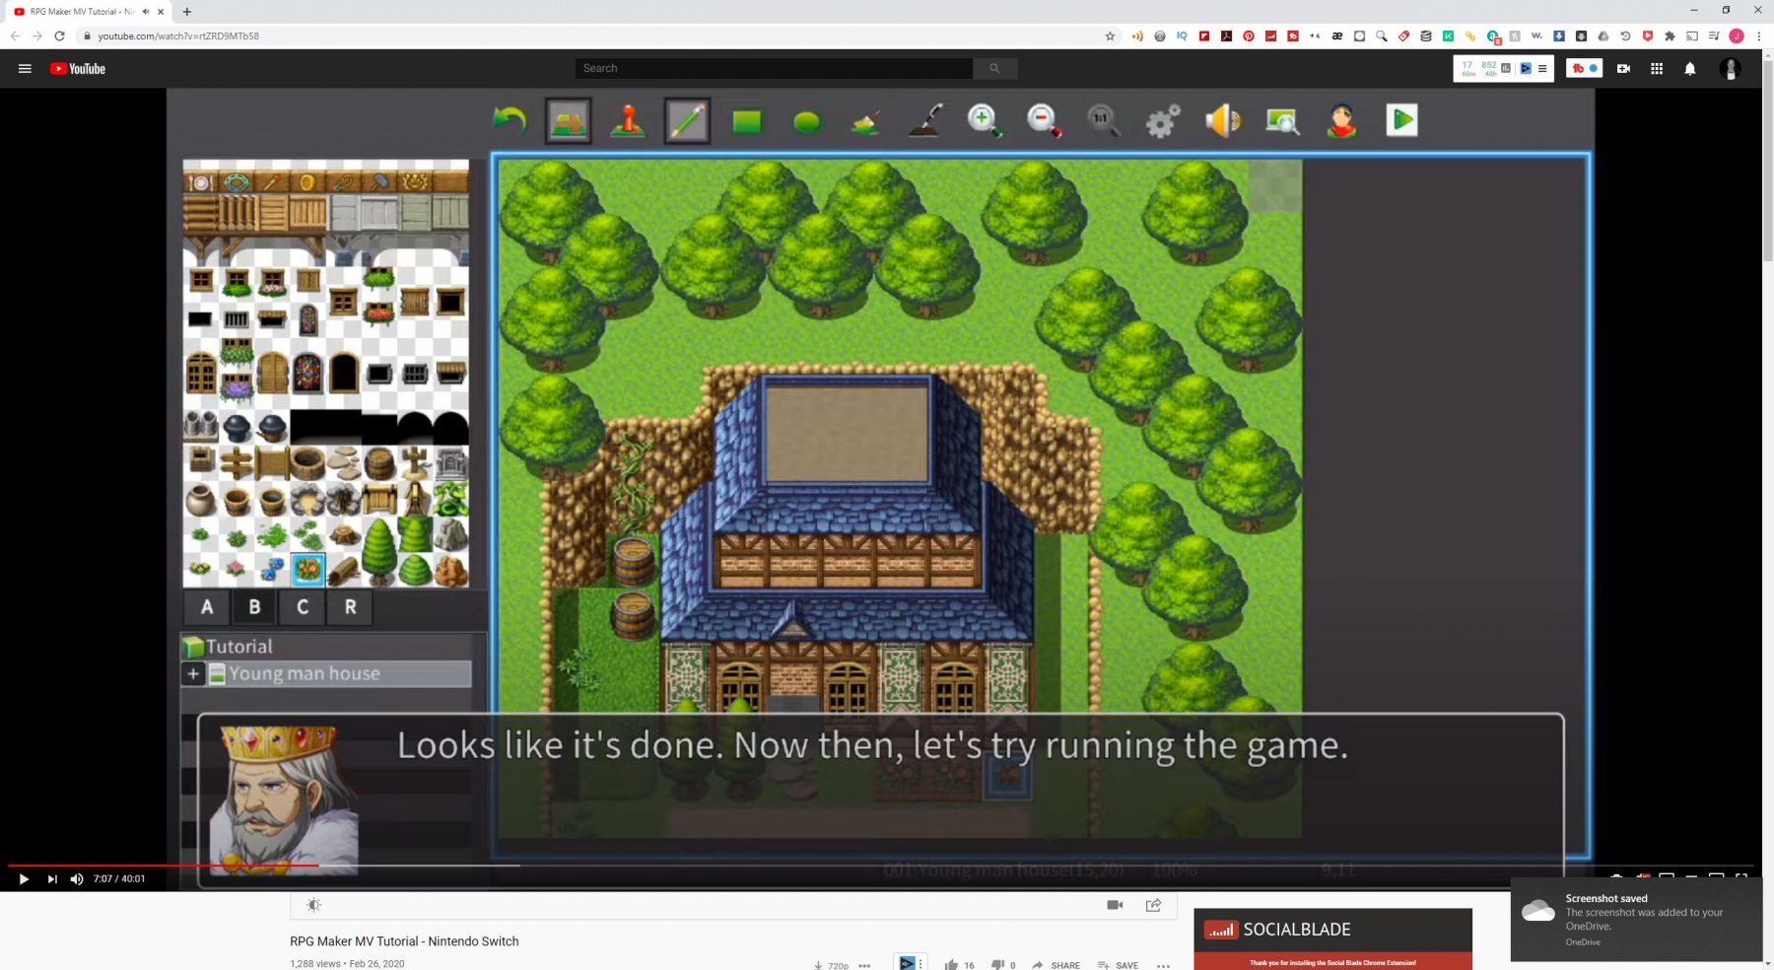Seek on the red video progress bar

tap(164, 866)
